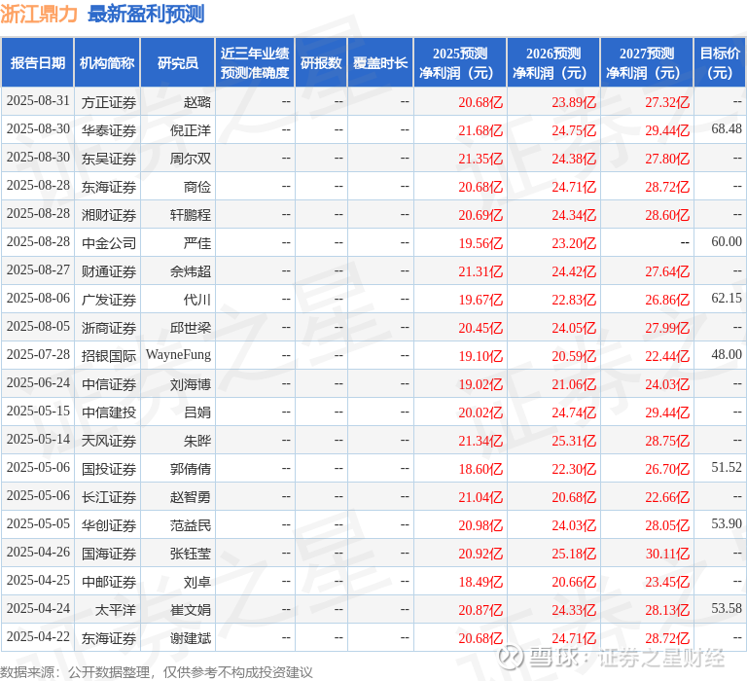Click analyst name 刘卓
Image resolution: width=747 pixels, height=681 pixels.
(x=197, y=582)
